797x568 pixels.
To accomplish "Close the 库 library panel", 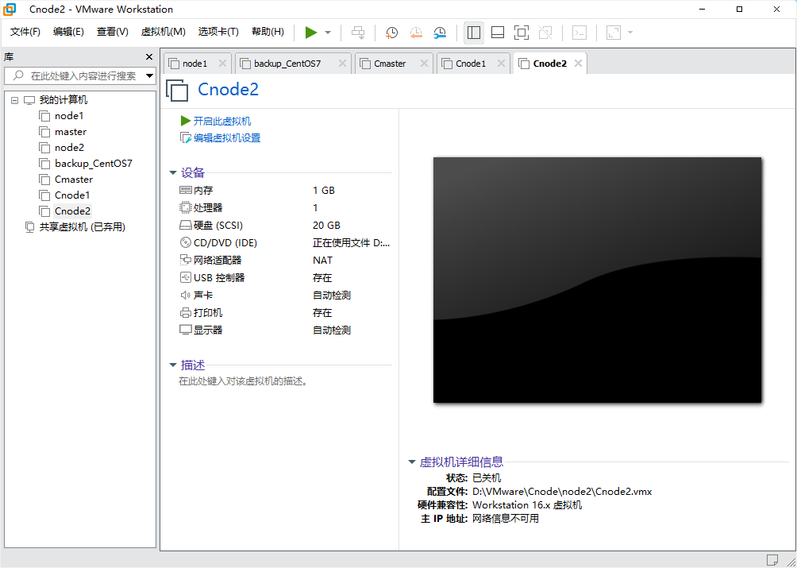I will coord(149,57).
